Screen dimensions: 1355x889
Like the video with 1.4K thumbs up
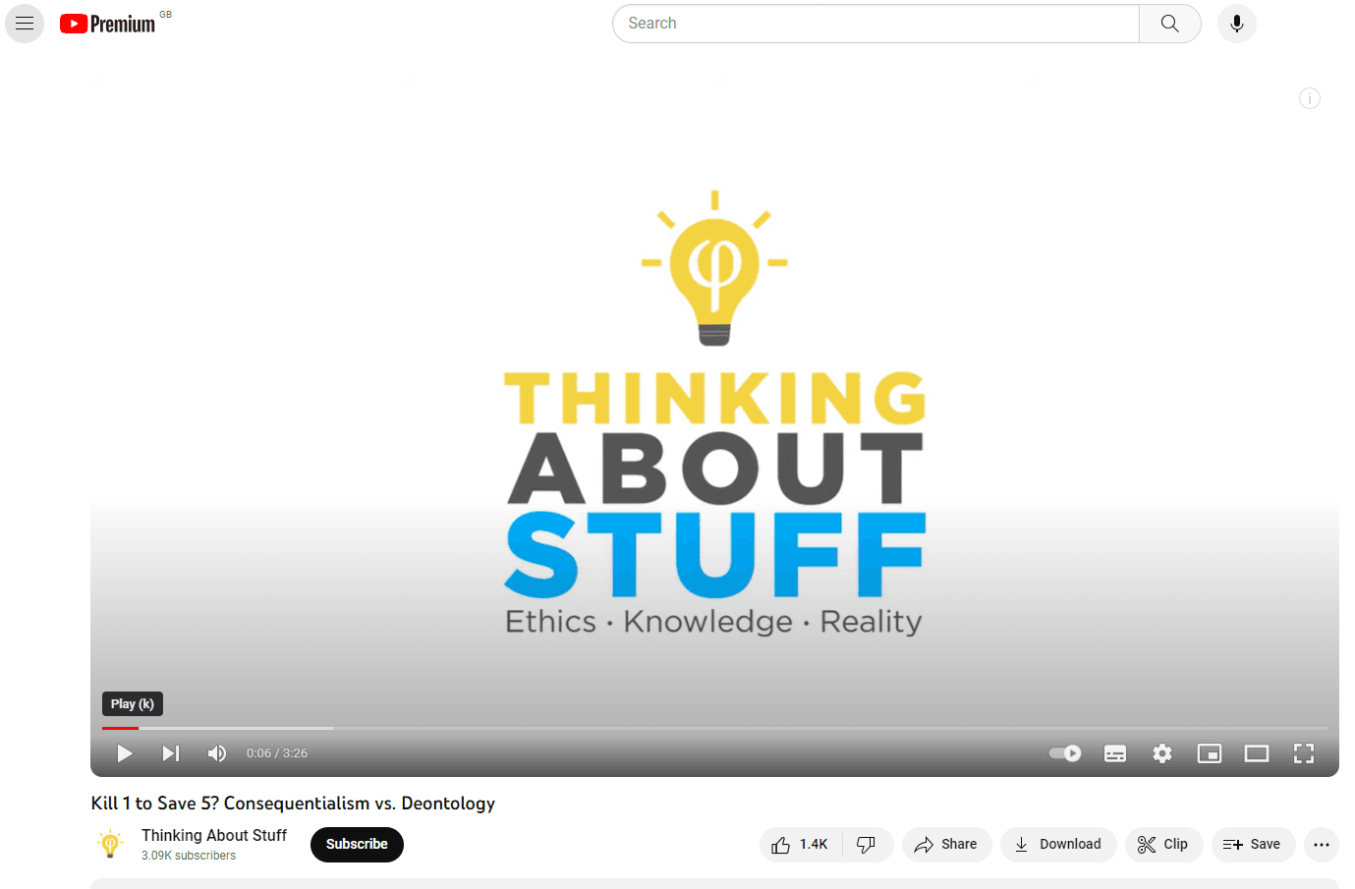(x=801, y=845)
